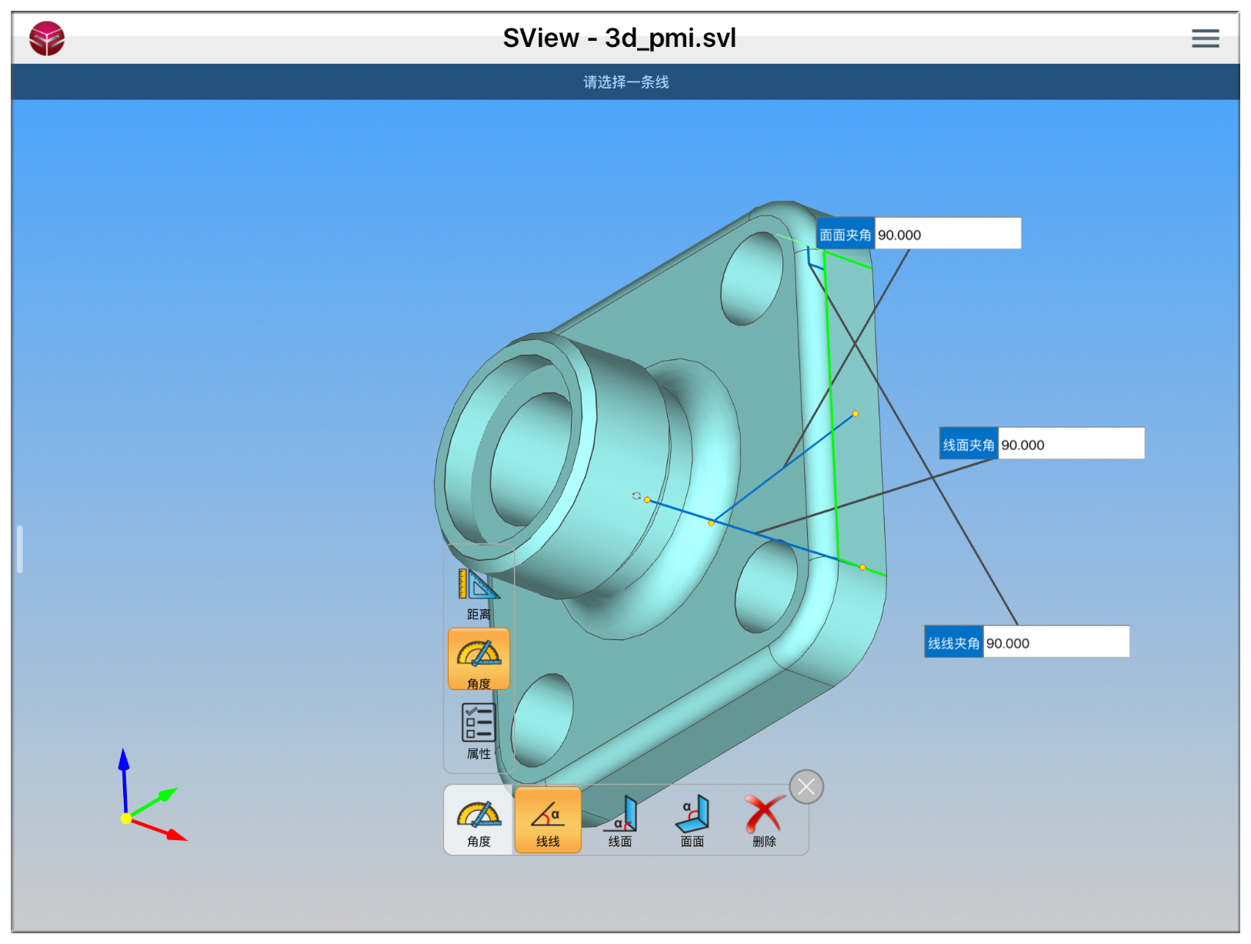Open the hamburger menu
Viewport: 1251px width, 944px height.
click(x=1204, y=38)
